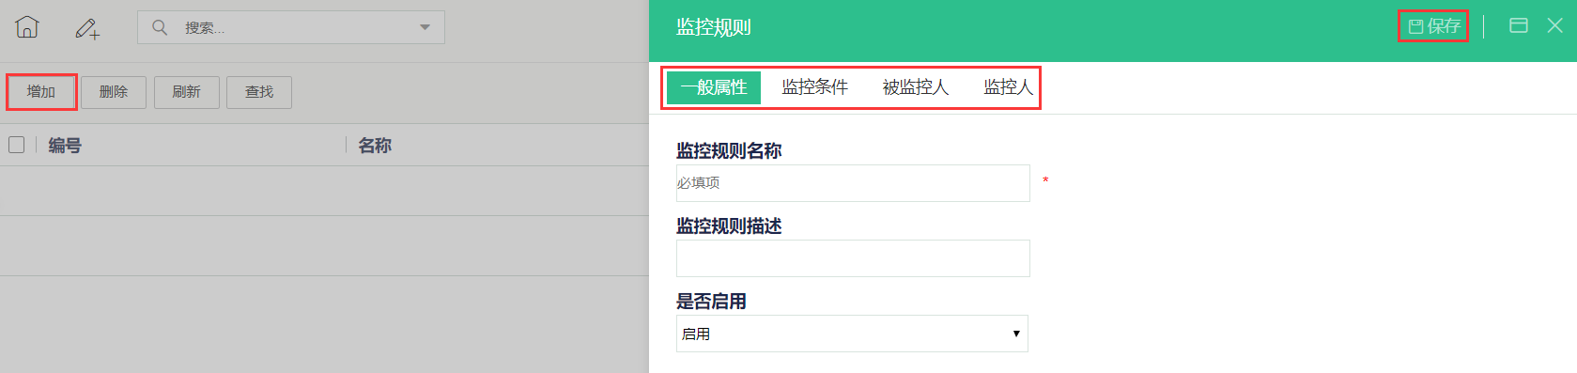Open the 是否启用 dropdown
This screenshot has height=373, width=1577.
click(x=852, y=334)
